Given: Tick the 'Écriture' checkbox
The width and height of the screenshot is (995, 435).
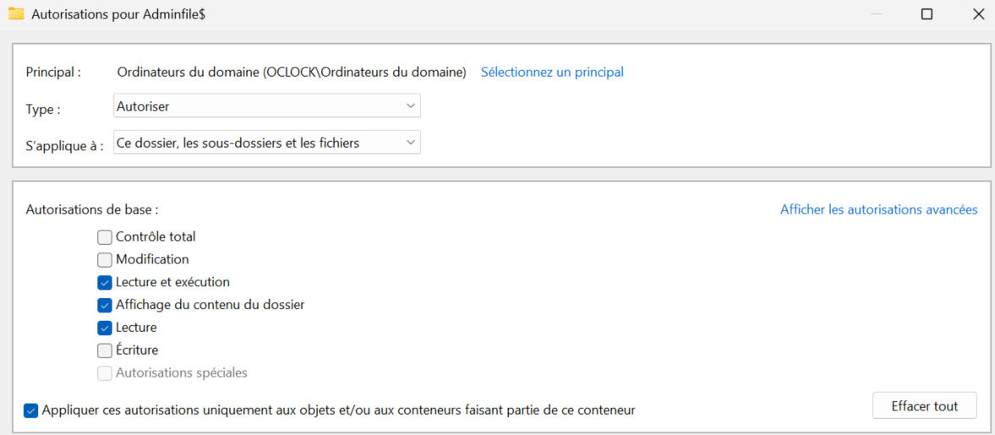Looking at the screenshot, I should pos(105,351).
